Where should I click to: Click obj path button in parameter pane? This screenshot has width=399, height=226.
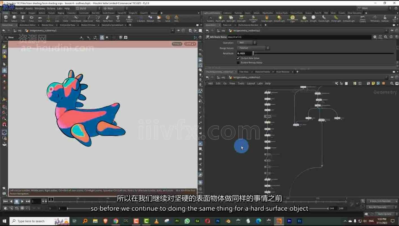pos(221,31)
